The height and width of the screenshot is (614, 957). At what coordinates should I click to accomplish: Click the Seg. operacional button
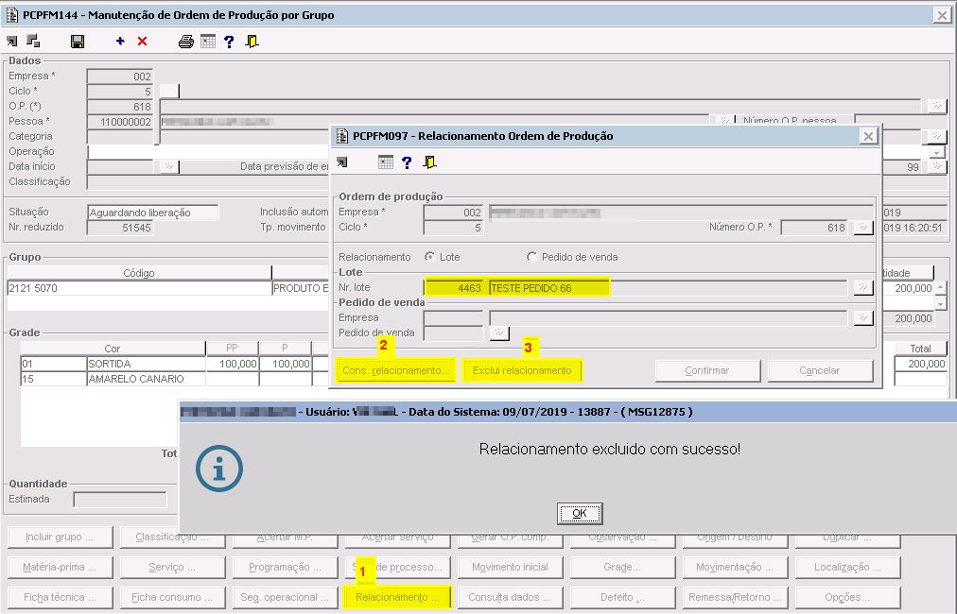(285, 597)
